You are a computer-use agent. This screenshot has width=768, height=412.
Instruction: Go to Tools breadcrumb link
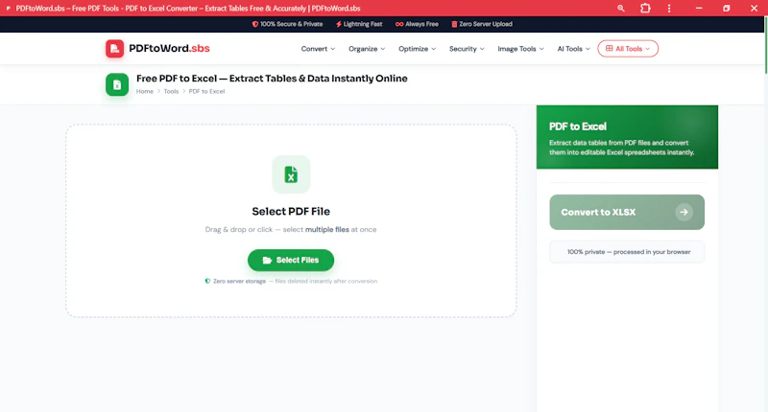pyautogui.click(x=171, y=91)
